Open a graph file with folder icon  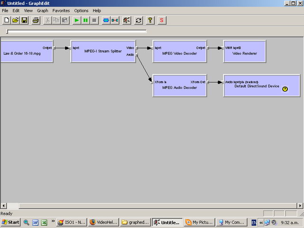pos(16,20)
